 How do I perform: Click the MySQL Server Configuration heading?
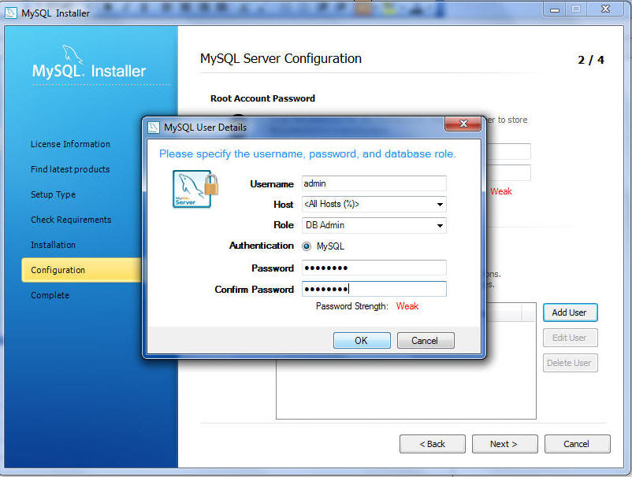point(281,59)
